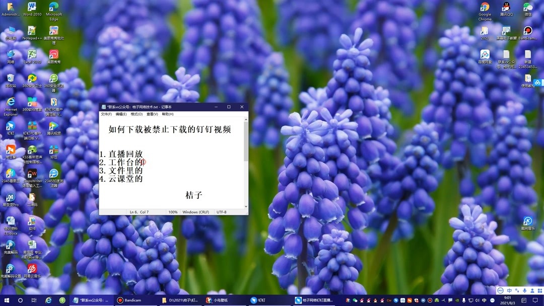Toggle Task View on the taskbar
This screenshot has width=544, height=306.
tap(34, 300)
